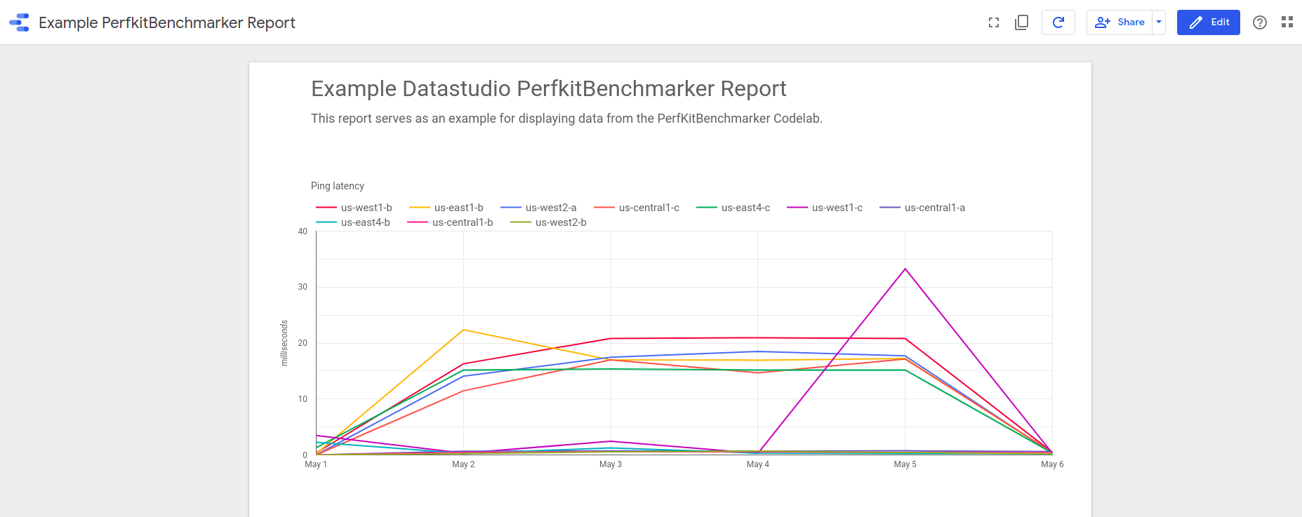1302x517 pixels.
Task: Open the help menu icon
Action: 1260,22
